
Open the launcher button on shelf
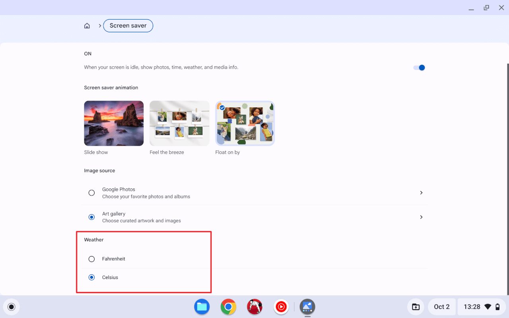12,307
